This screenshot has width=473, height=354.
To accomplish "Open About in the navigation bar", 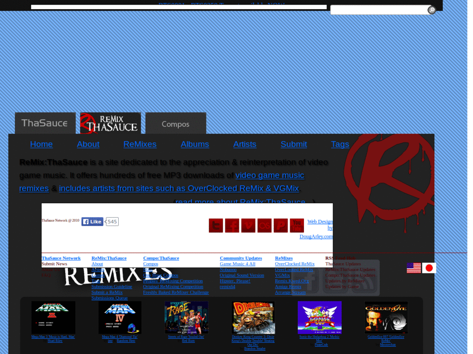I will (88, 144).
